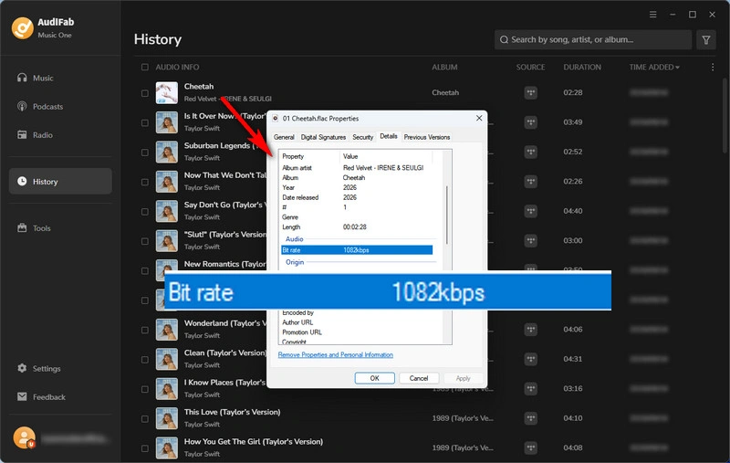Click the user account avatar

[25, 437]
